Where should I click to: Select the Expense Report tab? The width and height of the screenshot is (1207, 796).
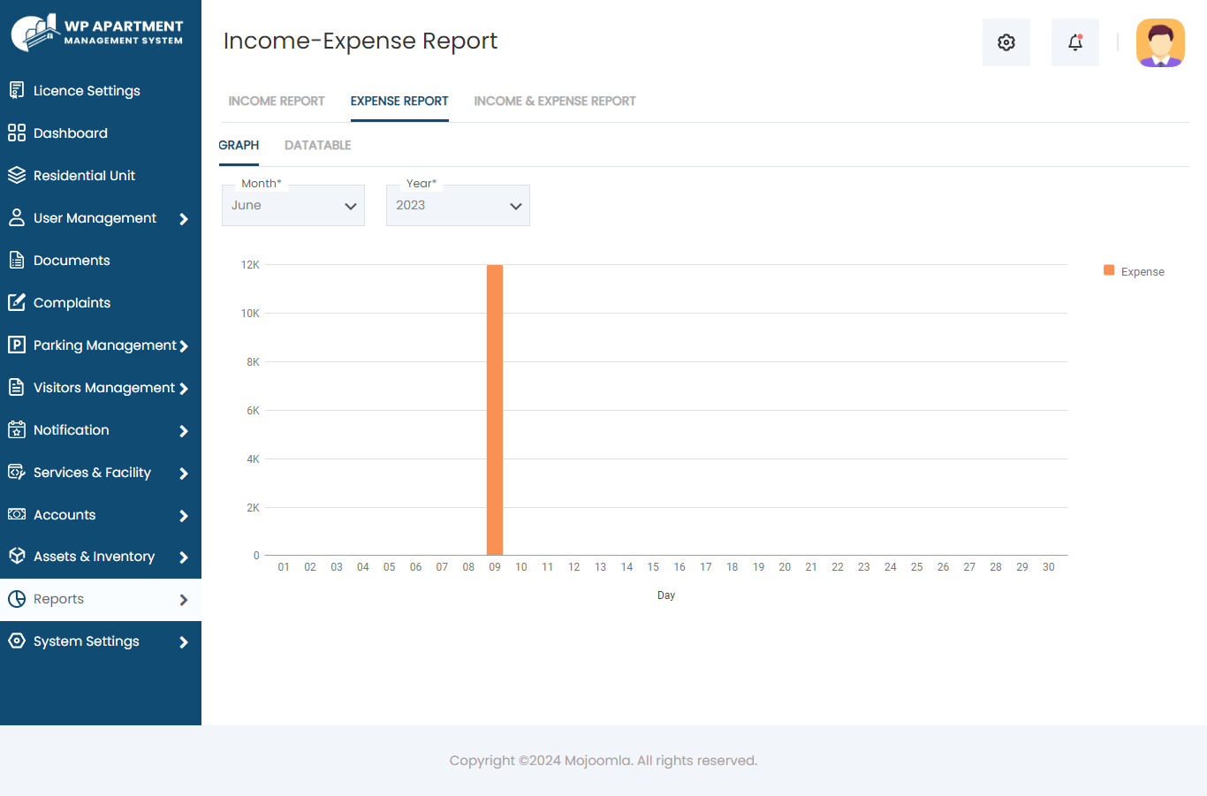tap(399, 101)
